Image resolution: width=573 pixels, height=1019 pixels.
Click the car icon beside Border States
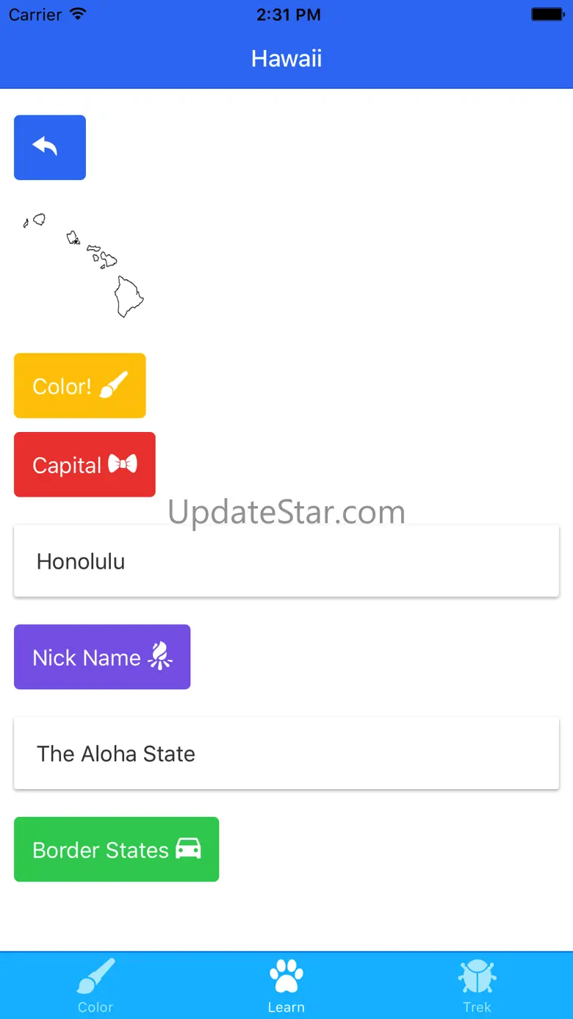click(x=188, y=849)
